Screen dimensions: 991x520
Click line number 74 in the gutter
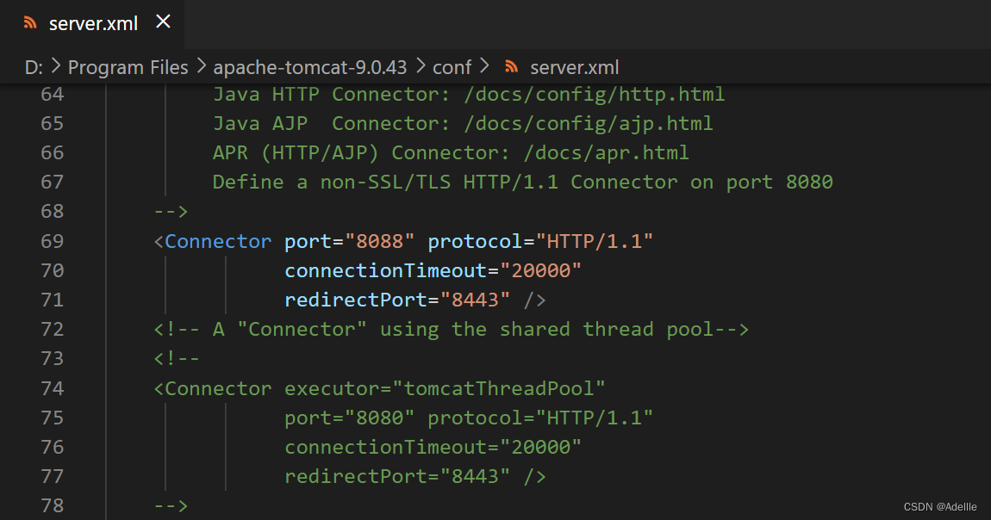tap(53, 388)
